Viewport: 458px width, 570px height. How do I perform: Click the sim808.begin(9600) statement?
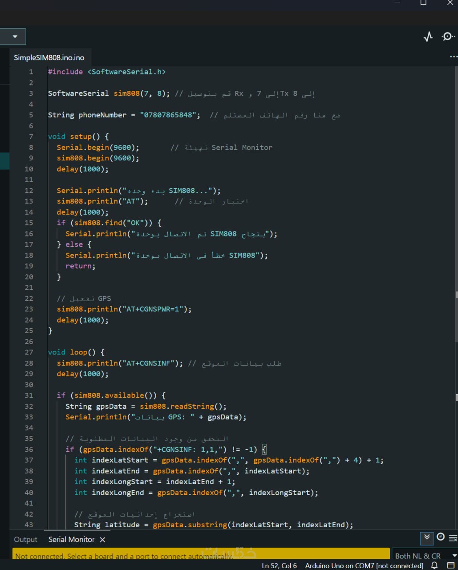click(x=98, y=158)
